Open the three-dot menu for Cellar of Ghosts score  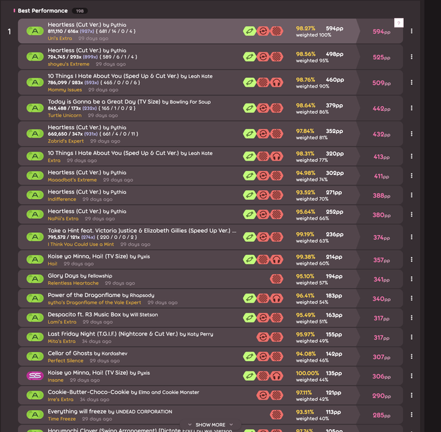tap(411, 356)
